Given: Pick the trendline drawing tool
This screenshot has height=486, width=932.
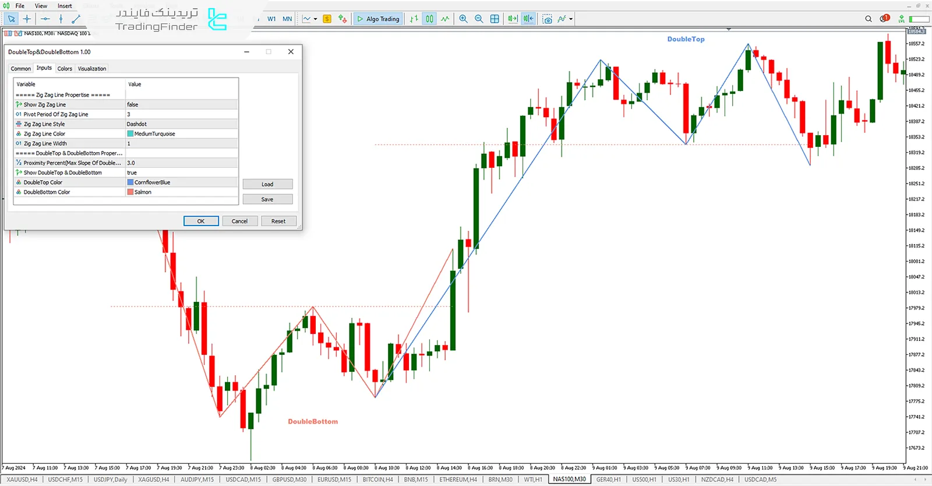Looking at the screenshot, I should pos(76,19).
